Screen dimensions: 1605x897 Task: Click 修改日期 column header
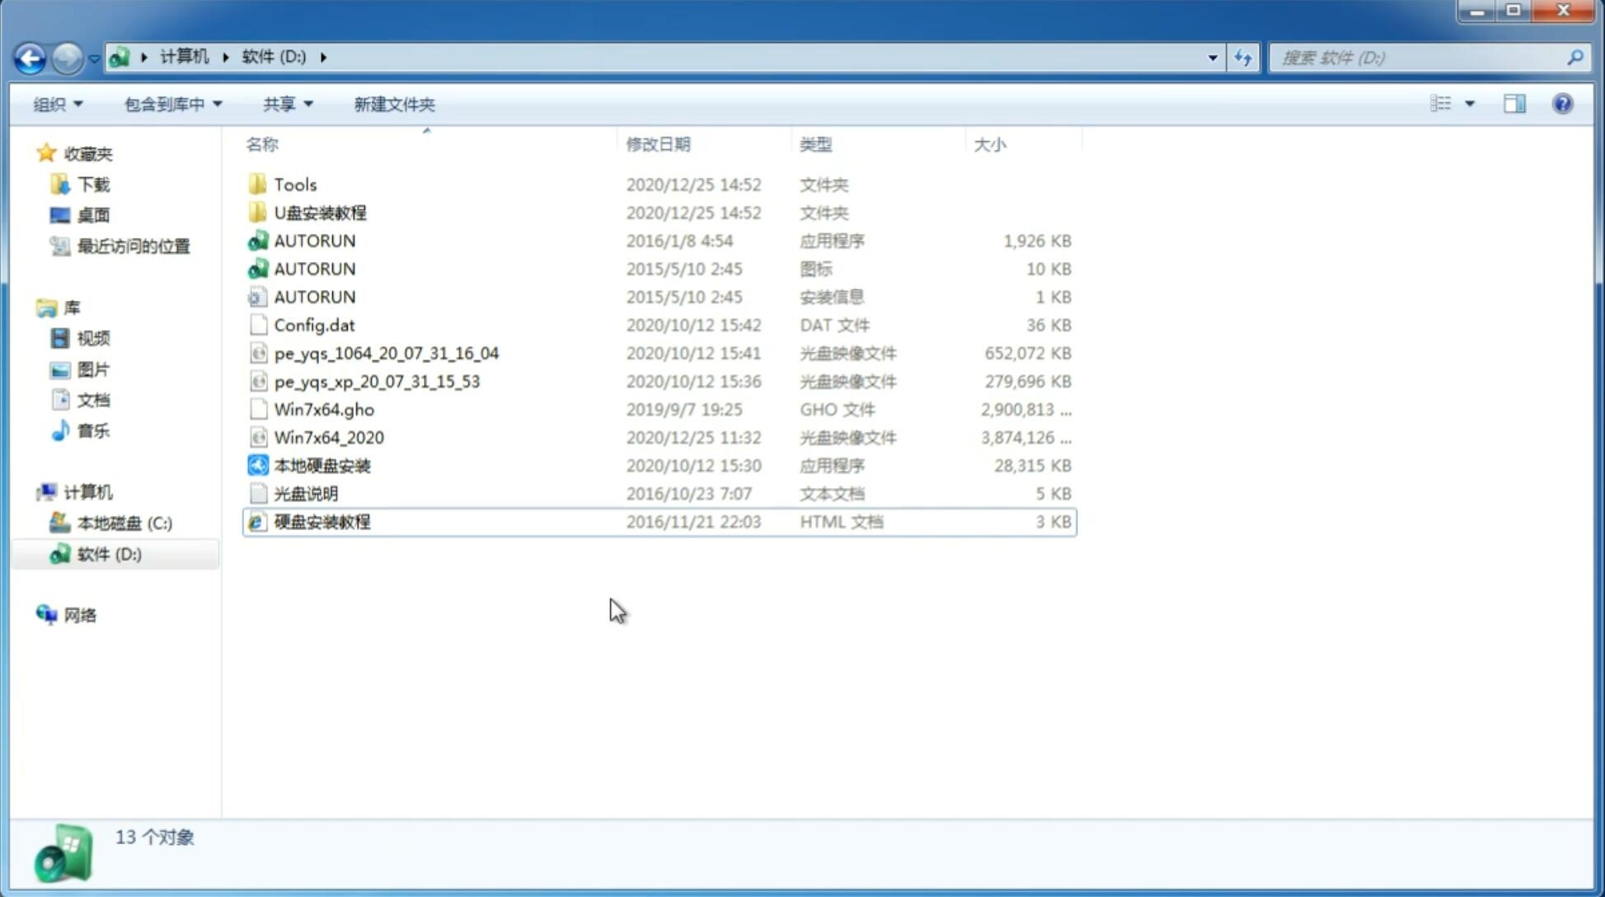pos(659,143)
